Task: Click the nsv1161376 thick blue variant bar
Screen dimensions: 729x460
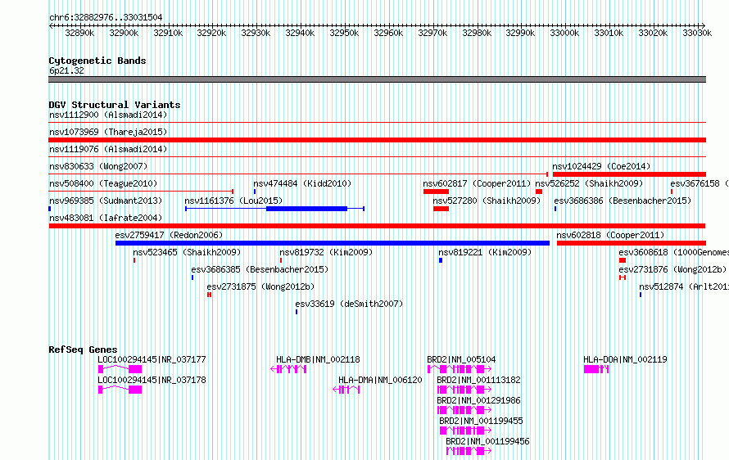Action: click(x=307, y=209)
